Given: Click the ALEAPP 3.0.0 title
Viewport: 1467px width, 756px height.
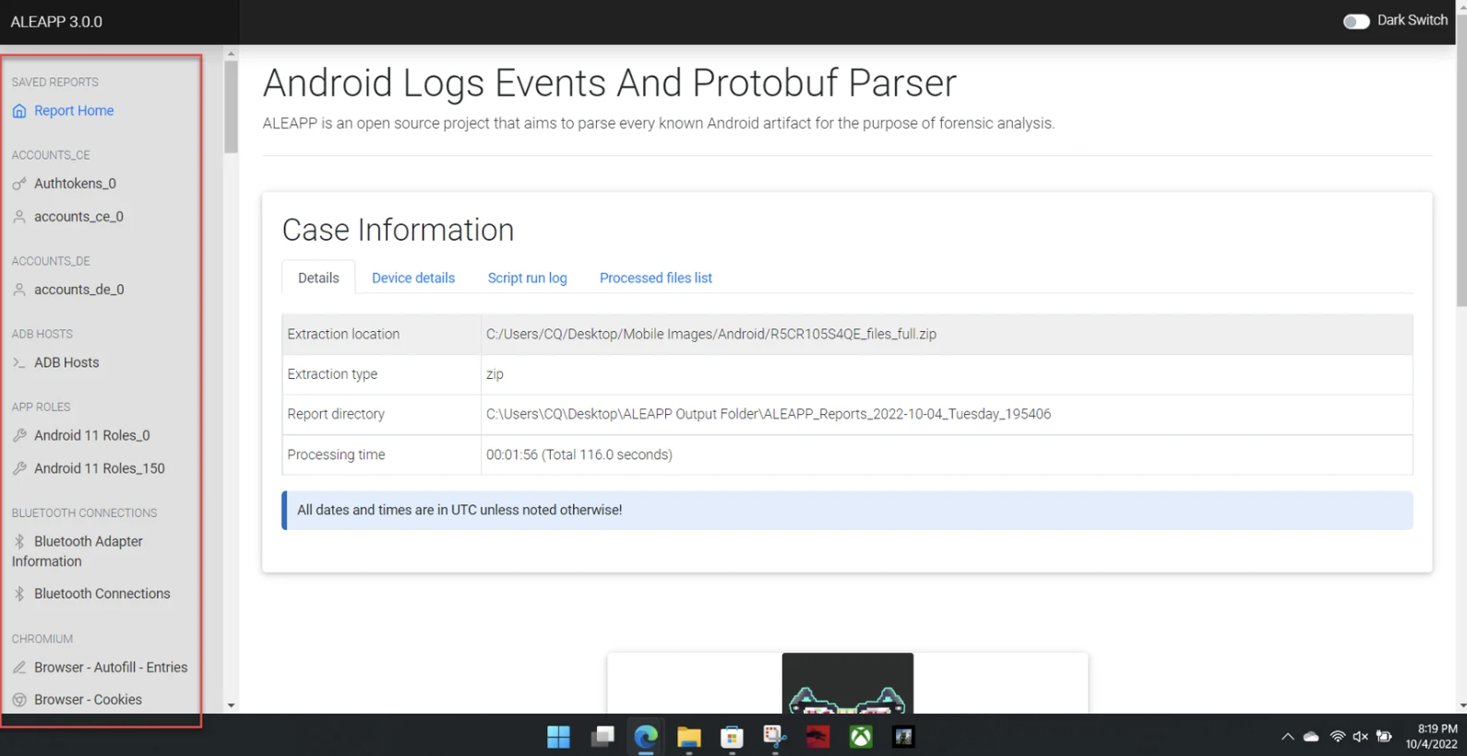Looking at the screenshot, I should [x=56, y=21].
